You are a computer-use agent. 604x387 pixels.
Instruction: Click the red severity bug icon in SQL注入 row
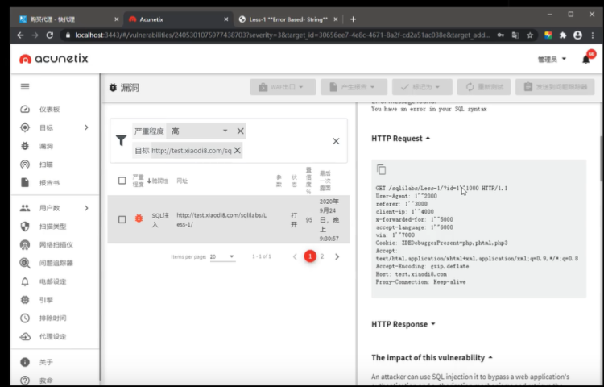tap(139, 218)
